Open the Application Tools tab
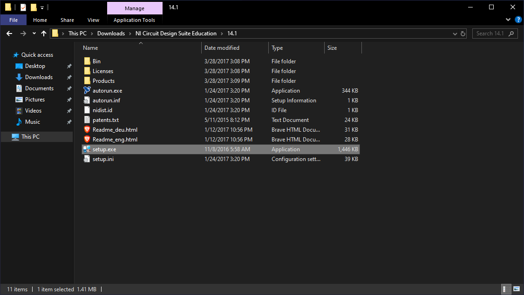 point(134,20)
